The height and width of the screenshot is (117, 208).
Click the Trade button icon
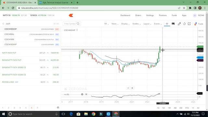[196, 24]
